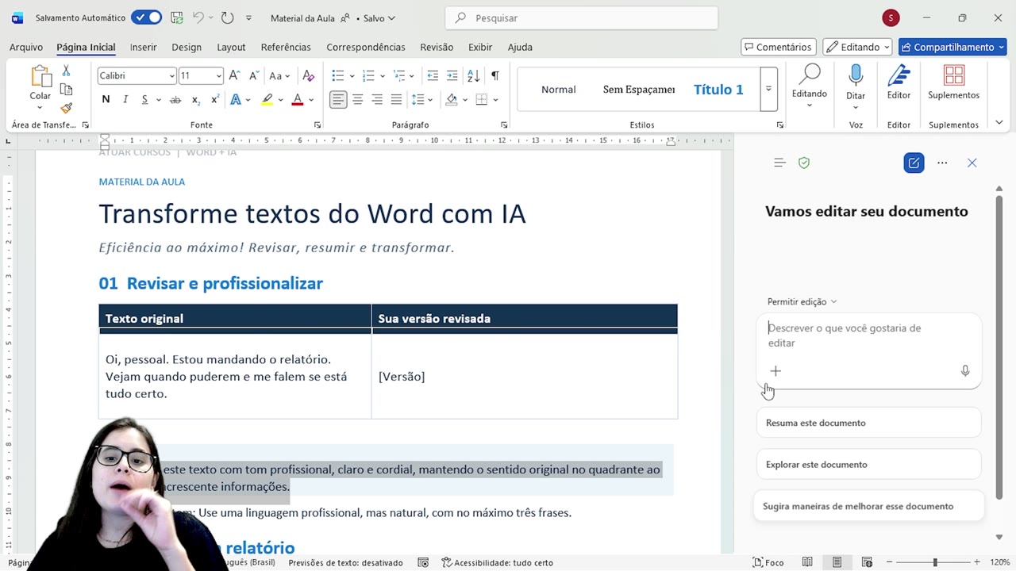Click the numbered list icon

tap(368, 75)
